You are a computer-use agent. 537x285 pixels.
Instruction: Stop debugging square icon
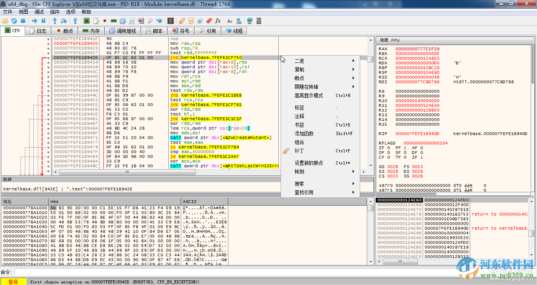tap(23, 20)
